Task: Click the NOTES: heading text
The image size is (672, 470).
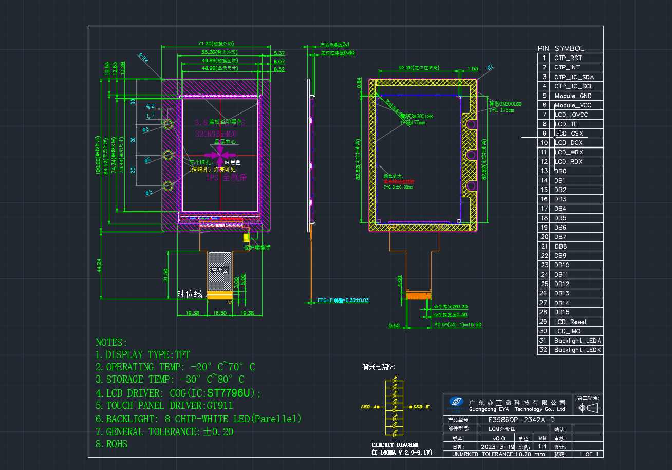Action: (x=111, y=342)
